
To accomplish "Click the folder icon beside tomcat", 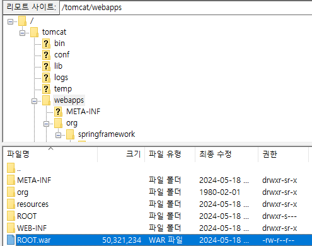I will 34,32.
